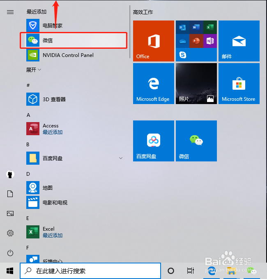This screenshot has height=279, width=267.
Task: Open 微信 in the recently added list
Action: tap(76, 41)
